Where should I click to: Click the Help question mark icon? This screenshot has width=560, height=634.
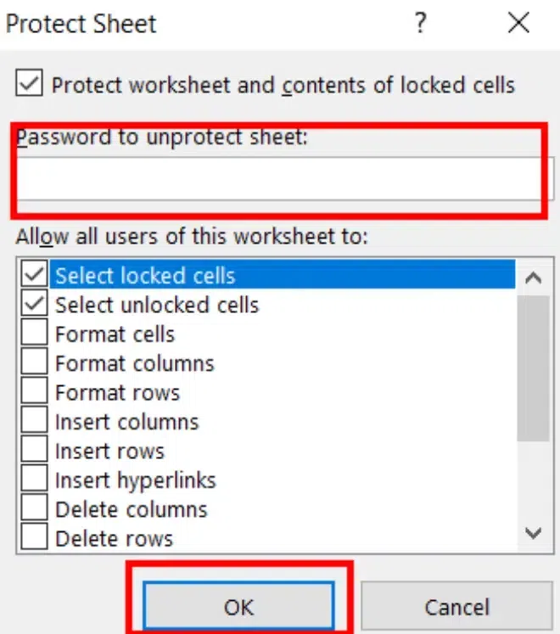(420, 23)
